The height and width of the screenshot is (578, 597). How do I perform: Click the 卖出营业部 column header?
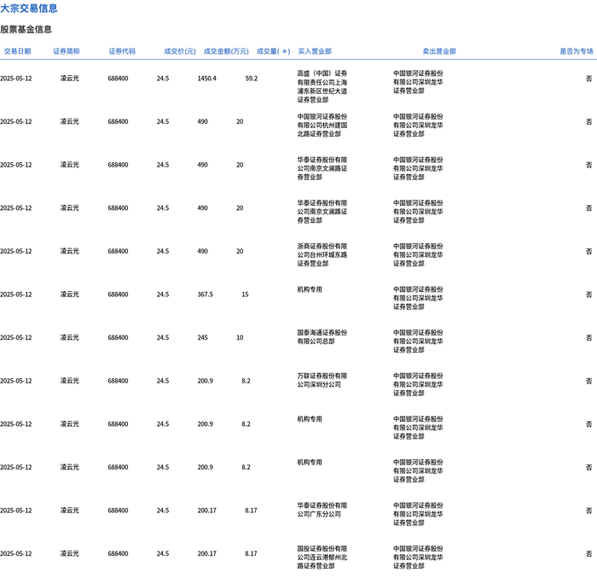click(439, 51)
